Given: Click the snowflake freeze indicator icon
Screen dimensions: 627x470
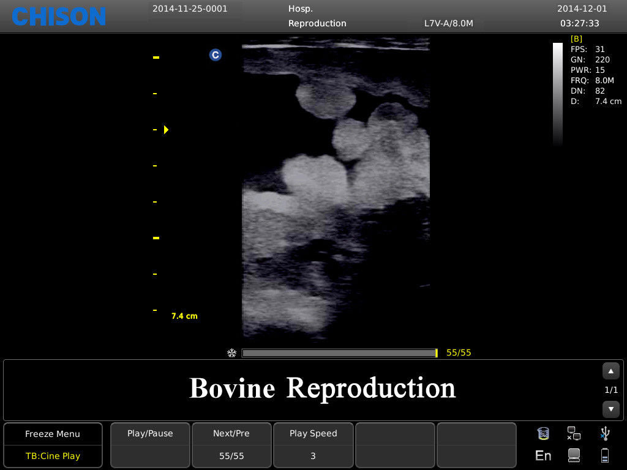Looking at the screenshot, I should tap(231, 353).
